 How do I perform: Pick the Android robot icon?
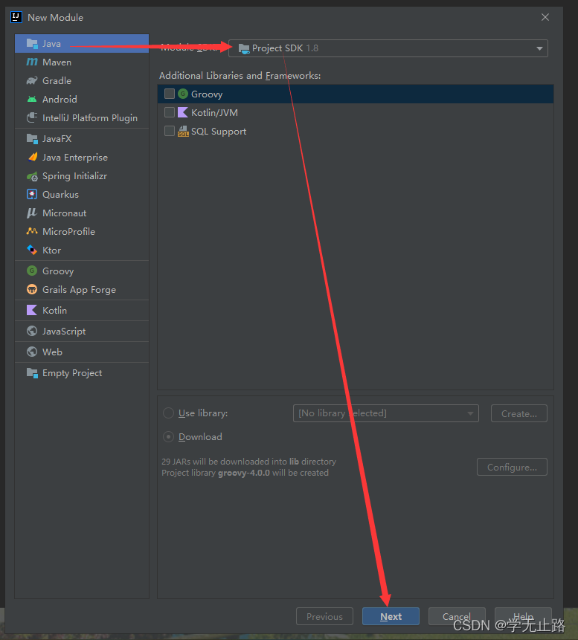click(x=32, y=99)
